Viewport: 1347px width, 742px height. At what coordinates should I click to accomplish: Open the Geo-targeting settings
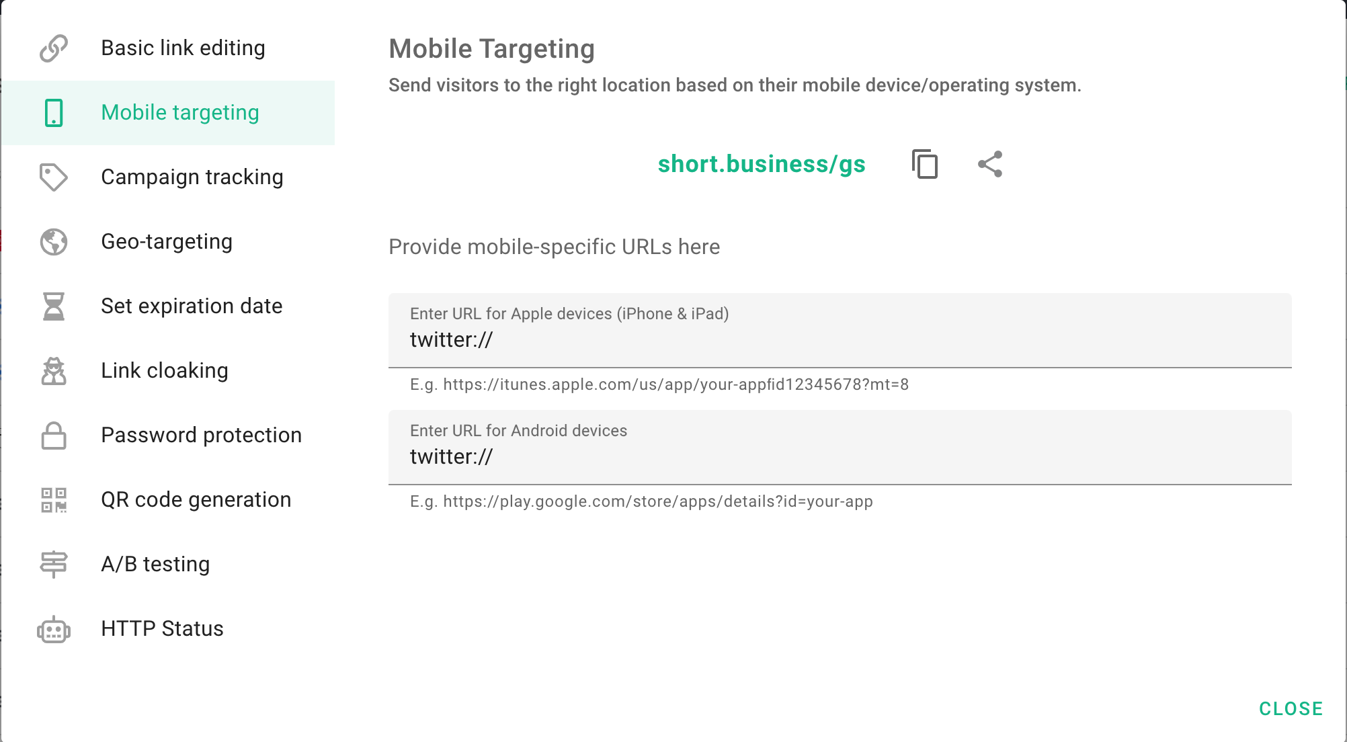(x=167, y=241)
